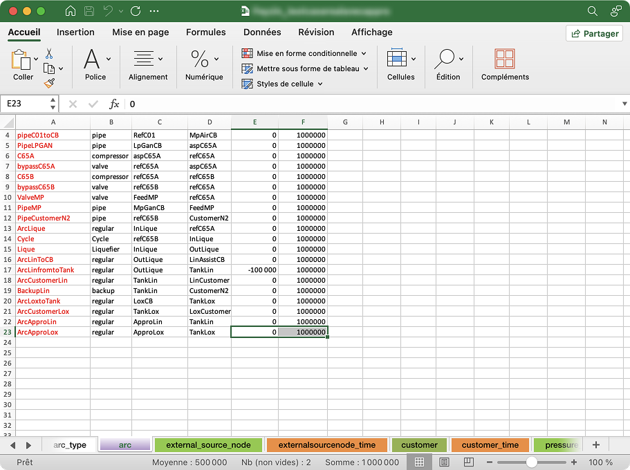Screen dimensions: 630x470
Task: Switch to Page Layout view icon
Action: tap(444, 462)
